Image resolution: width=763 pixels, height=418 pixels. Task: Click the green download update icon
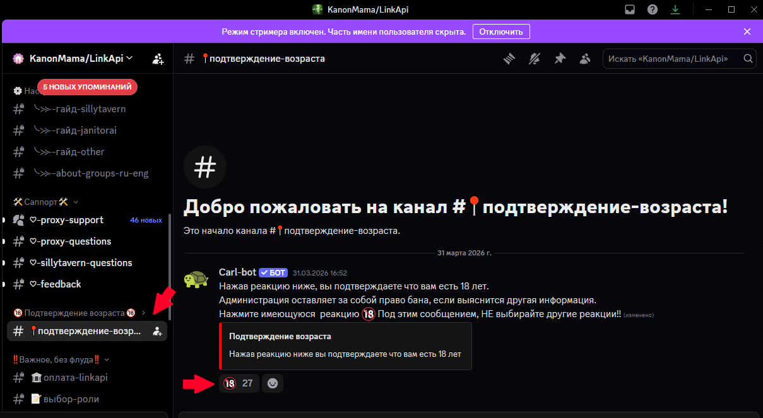[675, 9]
